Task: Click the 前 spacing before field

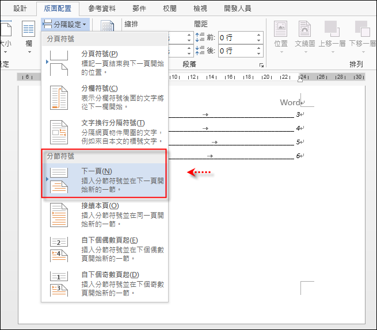Action: pyautogui.click(x=237, y=38)
